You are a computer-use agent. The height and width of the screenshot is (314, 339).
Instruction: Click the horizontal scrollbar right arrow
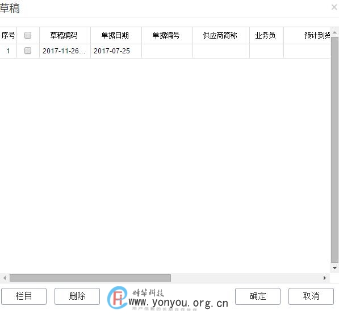(x=324, y=278)
